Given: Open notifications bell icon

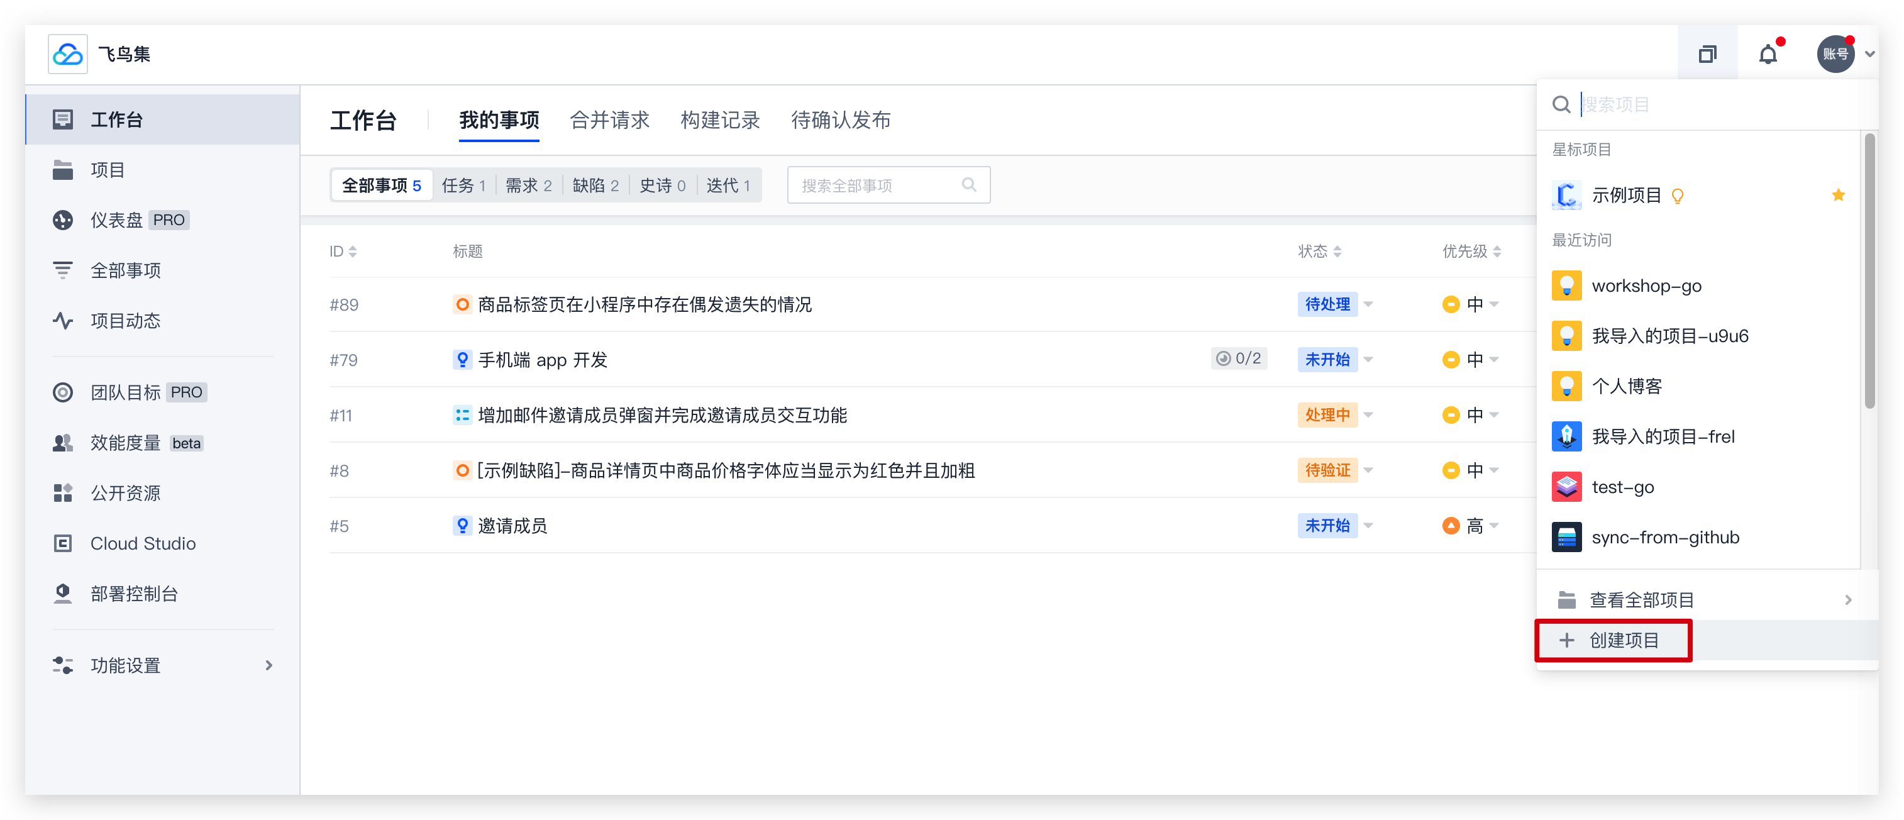Looking at the screenshot, I should [x=1768, y=54].
